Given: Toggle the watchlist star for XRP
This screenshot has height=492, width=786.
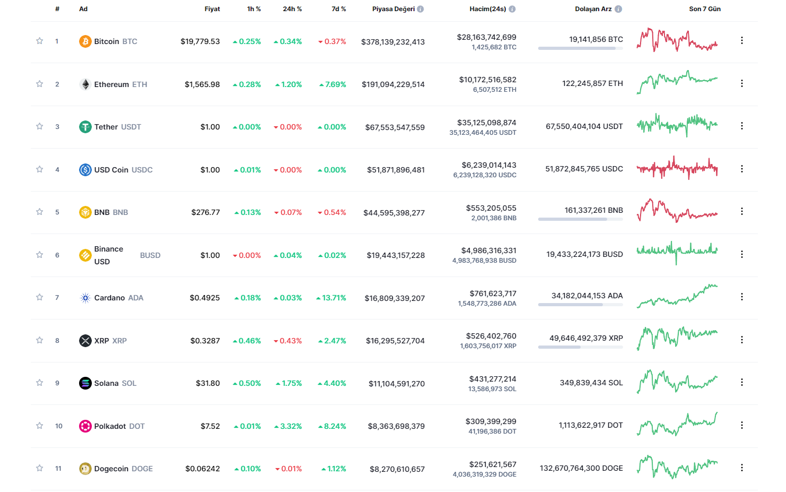Looking at the screenshot, I should (x=39, y=340).
